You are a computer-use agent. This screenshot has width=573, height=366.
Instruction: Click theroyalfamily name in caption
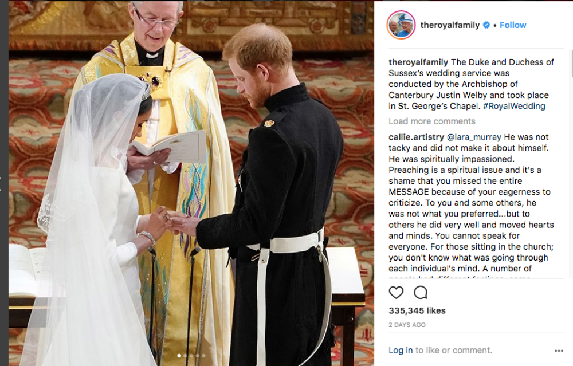point(418,62)
